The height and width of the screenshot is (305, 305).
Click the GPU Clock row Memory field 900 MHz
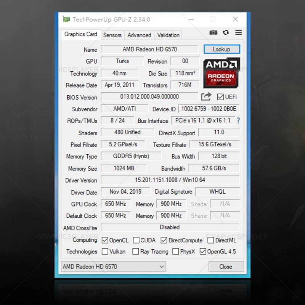pyautogui.click(x=171, y=204)
